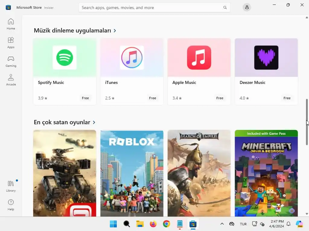Open March of Empires game thumbnail
This screenshot has height=231, width=309.
click(199, 173)
